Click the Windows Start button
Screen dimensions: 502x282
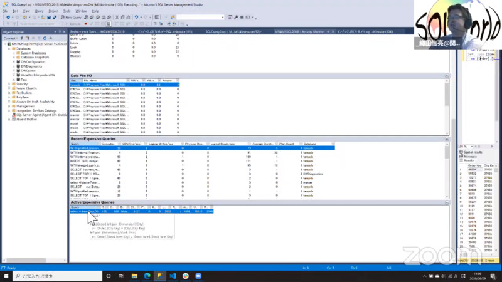coord(6,276)
